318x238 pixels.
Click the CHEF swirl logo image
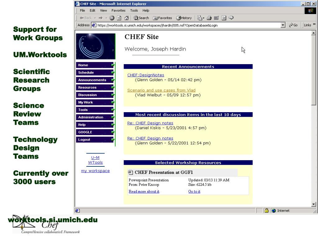coord(96,46)
